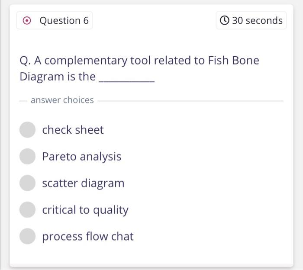Mark the scatter diagram radio button
Image resolution: width=303 pixels, height=270 pixels.
click(x=27, y=183)
